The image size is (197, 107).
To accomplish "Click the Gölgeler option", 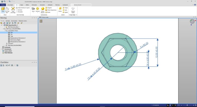I will pyautogui.click(x=48, y=8).
